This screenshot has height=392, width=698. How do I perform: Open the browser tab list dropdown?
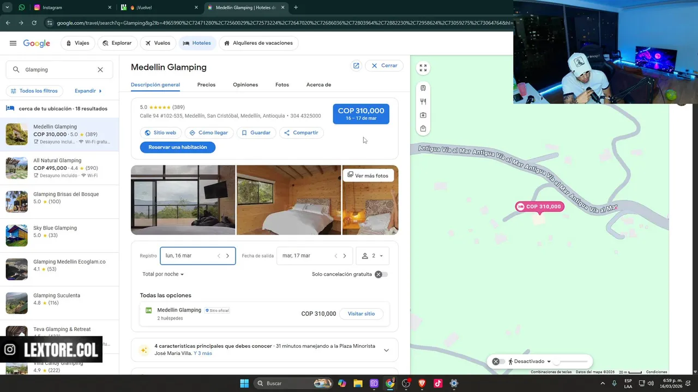tap(7, 8)
